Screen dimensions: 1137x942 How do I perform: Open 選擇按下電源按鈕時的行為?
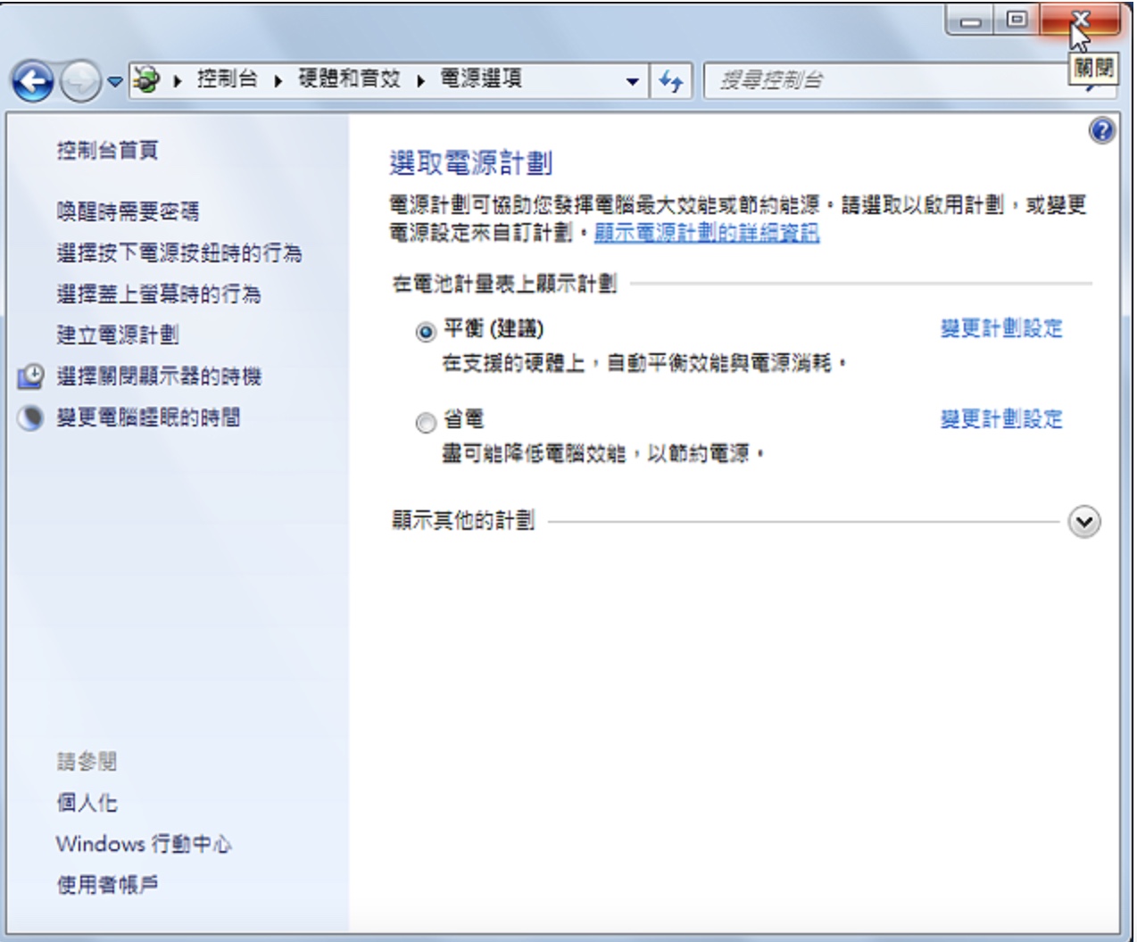pyautogui.click(x=179, y=252)
